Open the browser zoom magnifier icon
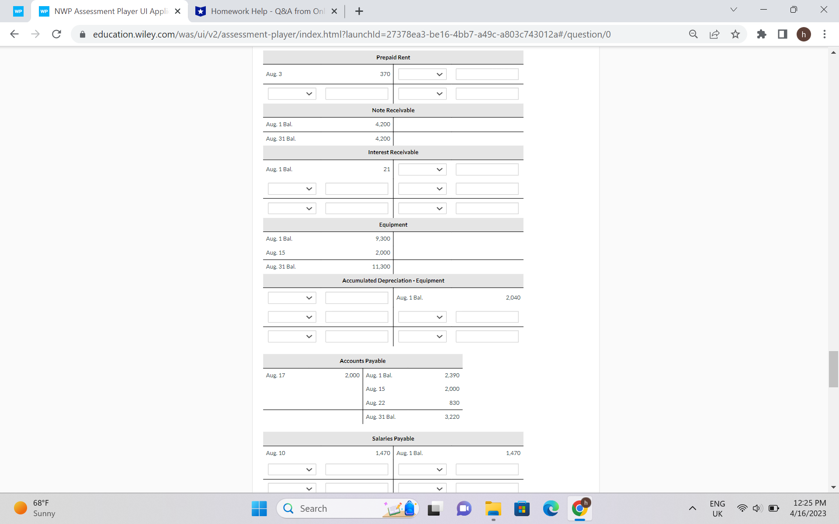 693,34
